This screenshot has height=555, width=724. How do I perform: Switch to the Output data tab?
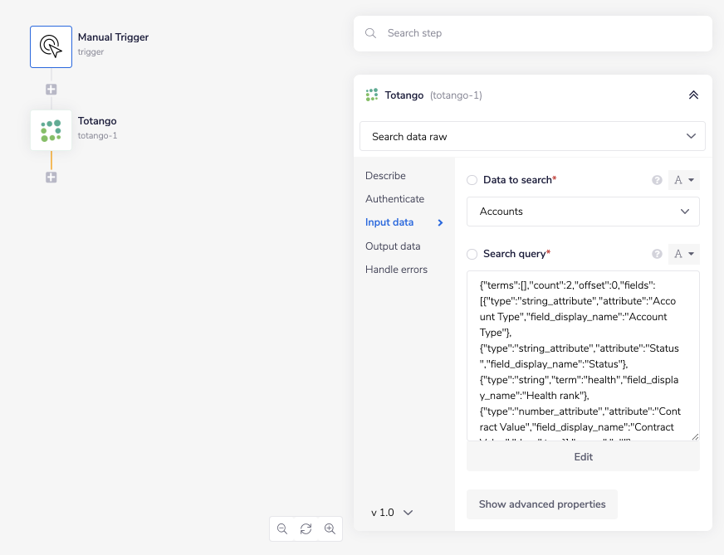click(x=393, y=246)
